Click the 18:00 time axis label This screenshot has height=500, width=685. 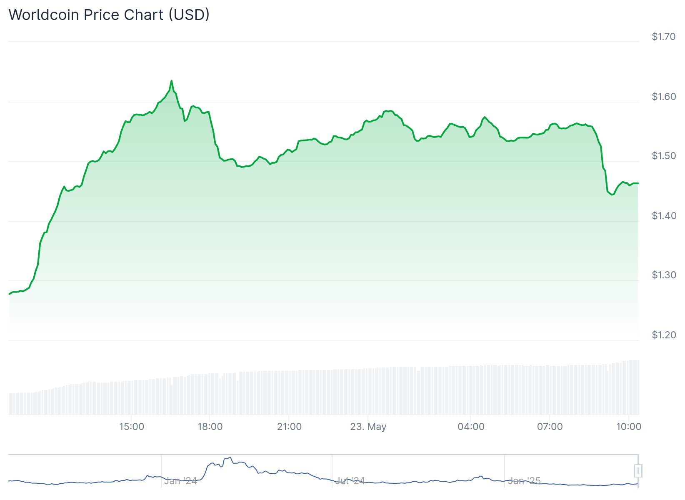pos(210,427)
